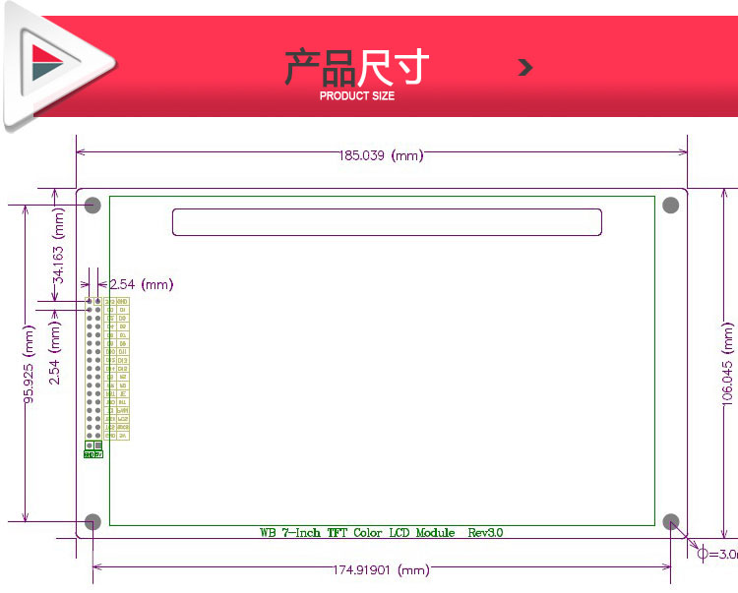Click the top-left mounting hole
The image size is (738, 593).
pyautogui.click(x=92, y=205)
